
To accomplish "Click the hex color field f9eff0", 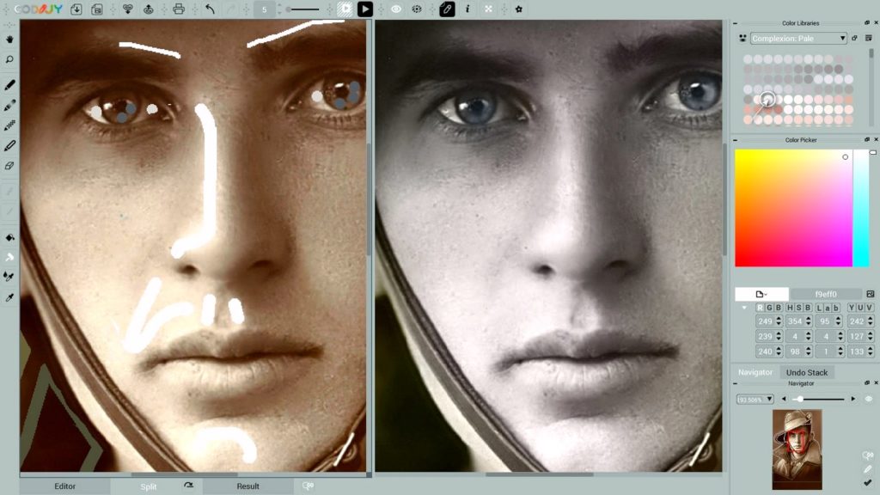I will coord(826,294).
